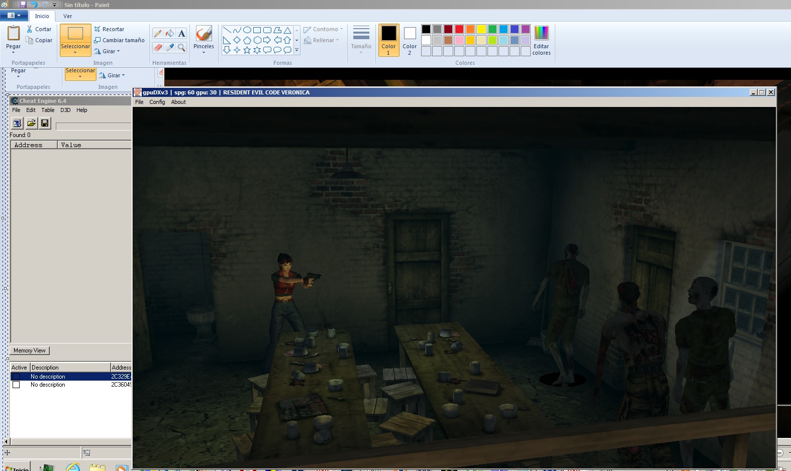Image resolution: width=791 pixels, height=471 pixels.
Task: Pick the red color swatch
Action: (459, 29)
